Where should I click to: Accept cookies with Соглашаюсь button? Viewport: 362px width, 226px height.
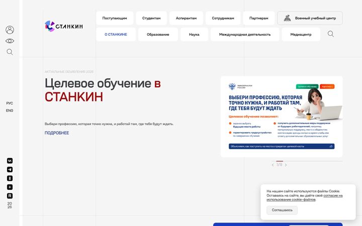tap(282, 210)
